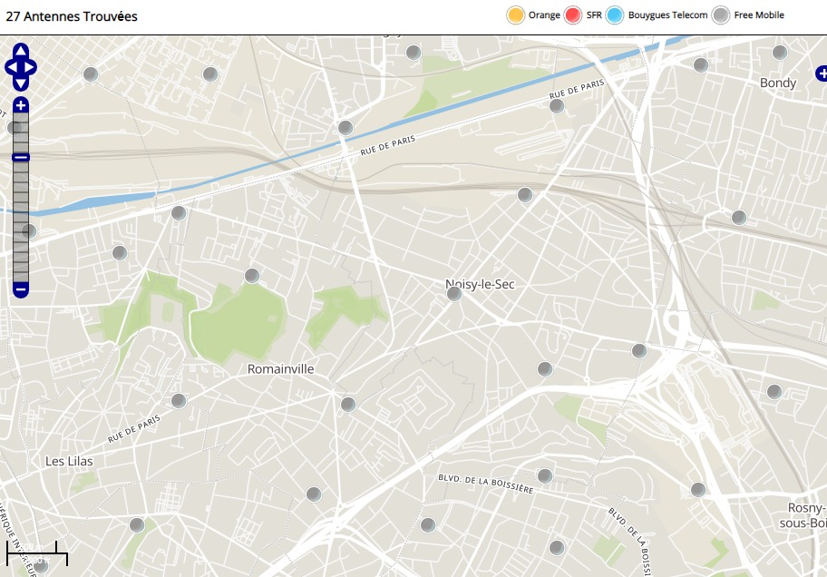Open the antenna marker on the canal

(345, 128)
